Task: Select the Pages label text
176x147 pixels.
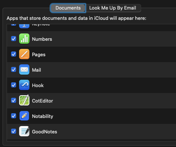Action: tap(39, 55)
